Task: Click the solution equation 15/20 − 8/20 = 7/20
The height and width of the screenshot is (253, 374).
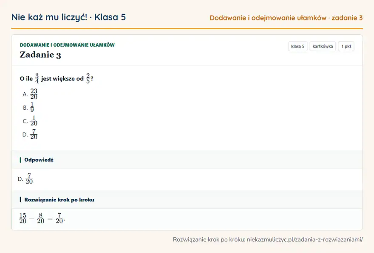Action: pyautogui.click(x=42, y=218)
